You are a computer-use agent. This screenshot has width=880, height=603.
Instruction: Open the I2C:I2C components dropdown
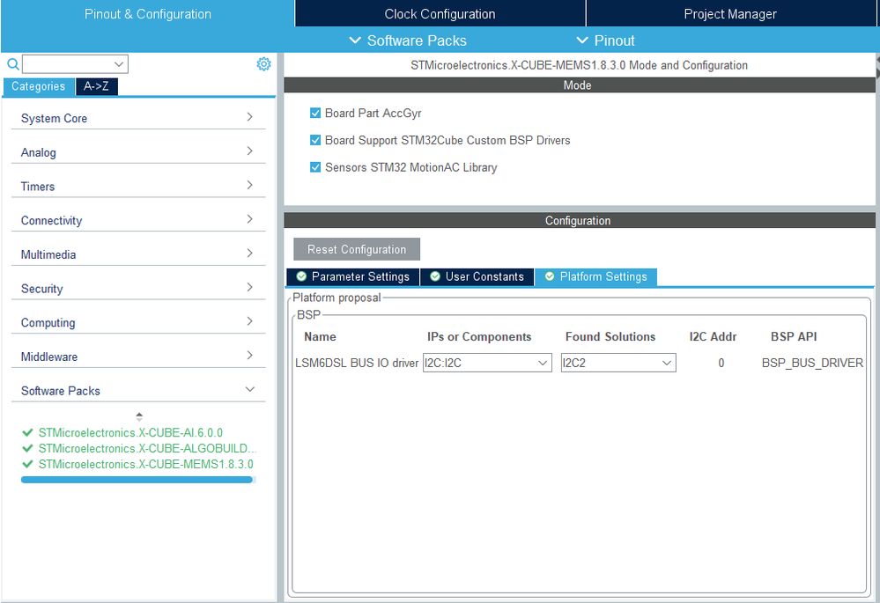click(x=487, y=363)
